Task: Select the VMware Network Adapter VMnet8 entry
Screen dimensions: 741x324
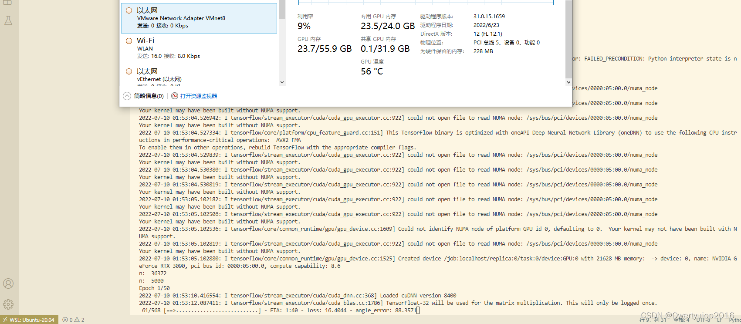Action: pos(199,18)
